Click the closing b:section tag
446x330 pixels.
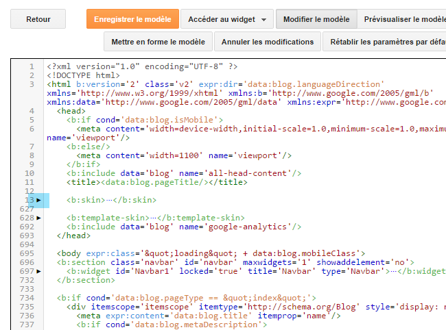pyautogui.click(x=86, y=280)
